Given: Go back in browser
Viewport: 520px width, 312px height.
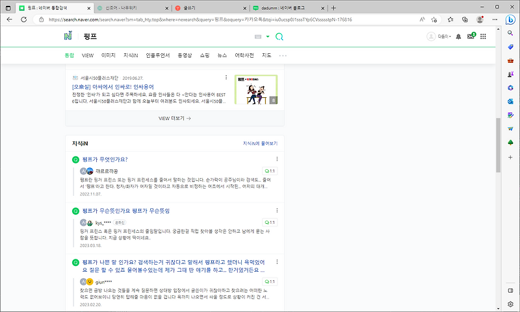Looking at the screenshot, I should (9, 19).
